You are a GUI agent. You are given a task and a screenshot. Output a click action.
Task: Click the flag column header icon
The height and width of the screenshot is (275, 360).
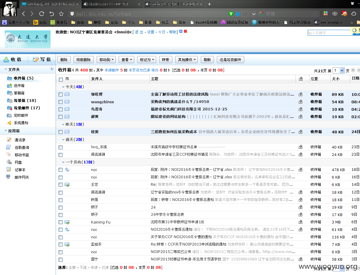[x=67, y=79]
